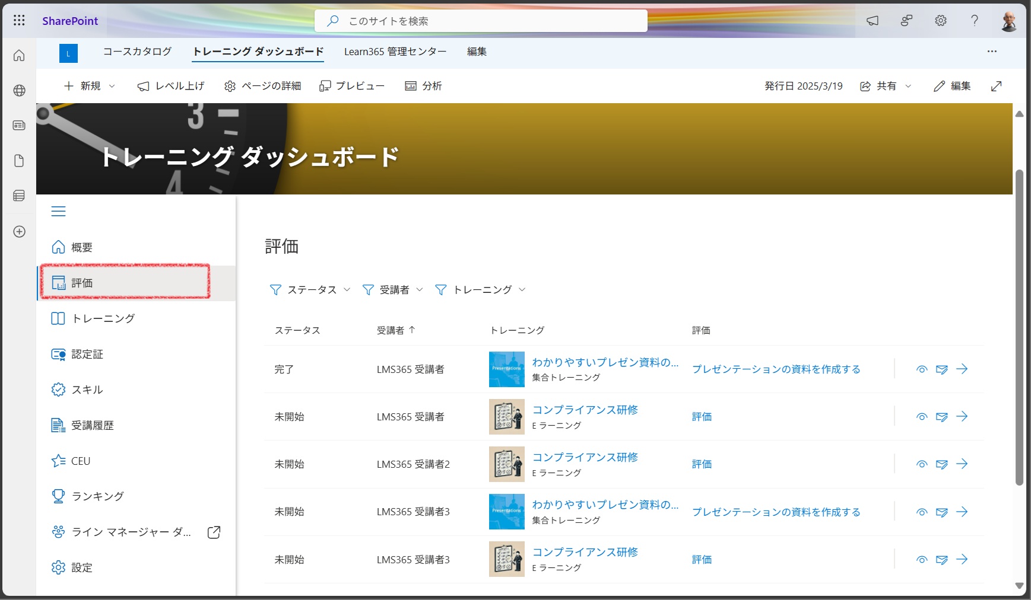View eye icon for 未開始 LMS365 受講者 row

point(922,417)
